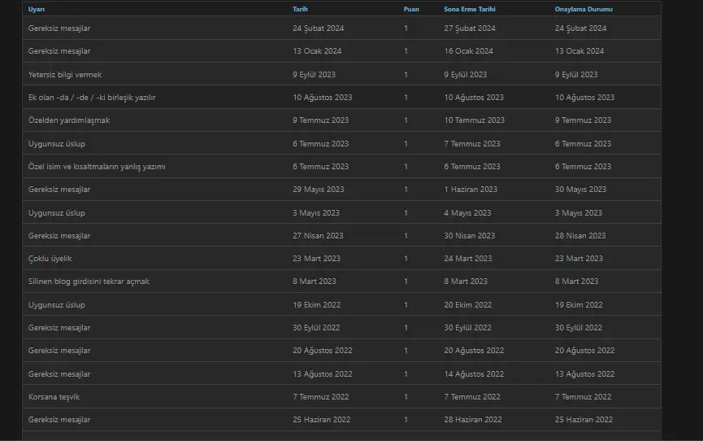Viewport: 703px width, 441px height.
Task: Click '24 Şubat 2024' in Onaylama Durumu column
Action: point(580,28)
